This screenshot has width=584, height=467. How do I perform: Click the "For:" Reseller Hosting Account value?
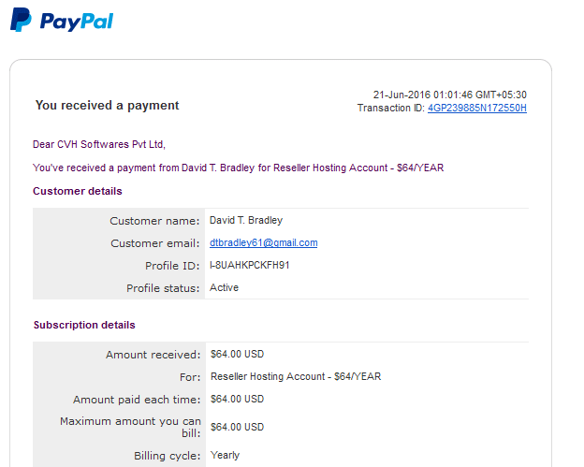pos(296,376)
